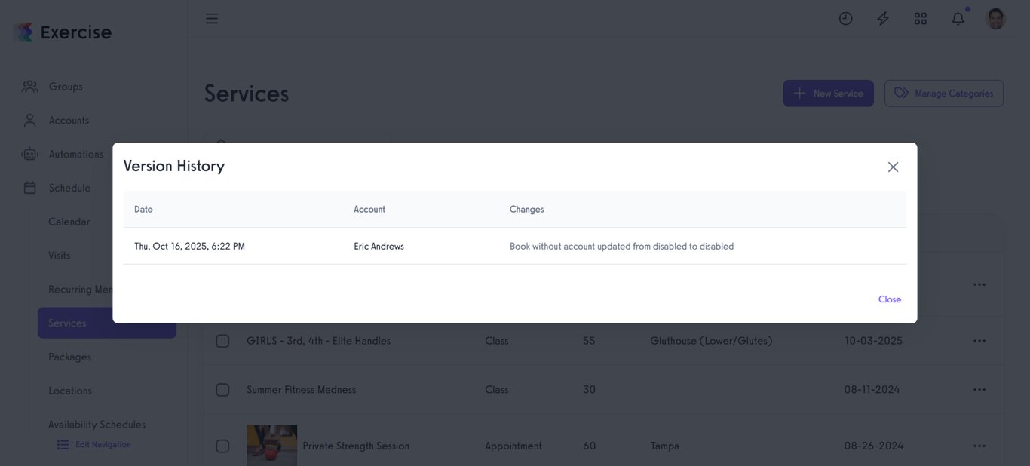Image resolution: width=1030 pixels, height=466 pixels.
Task: Check the GIRLS Elite Handles row checkbox
Action: click(222, 340)
